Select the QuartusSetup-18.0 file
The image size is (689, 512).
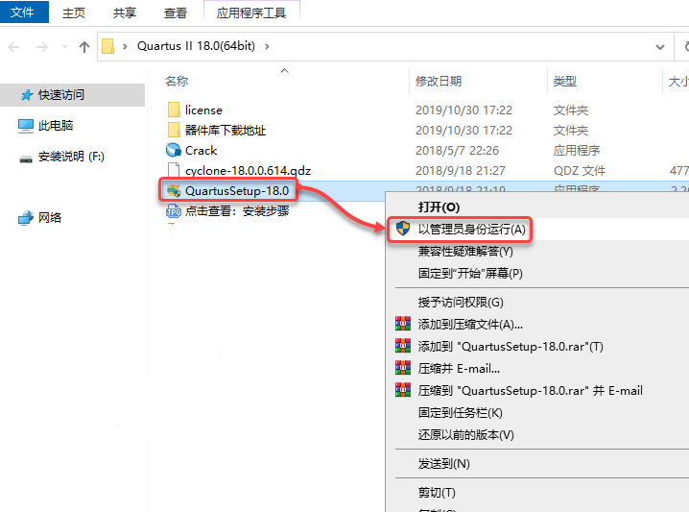(237, 191)
